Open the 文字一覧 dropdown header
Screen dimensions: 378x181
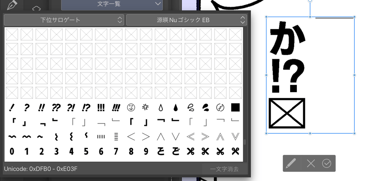(112, 4)
